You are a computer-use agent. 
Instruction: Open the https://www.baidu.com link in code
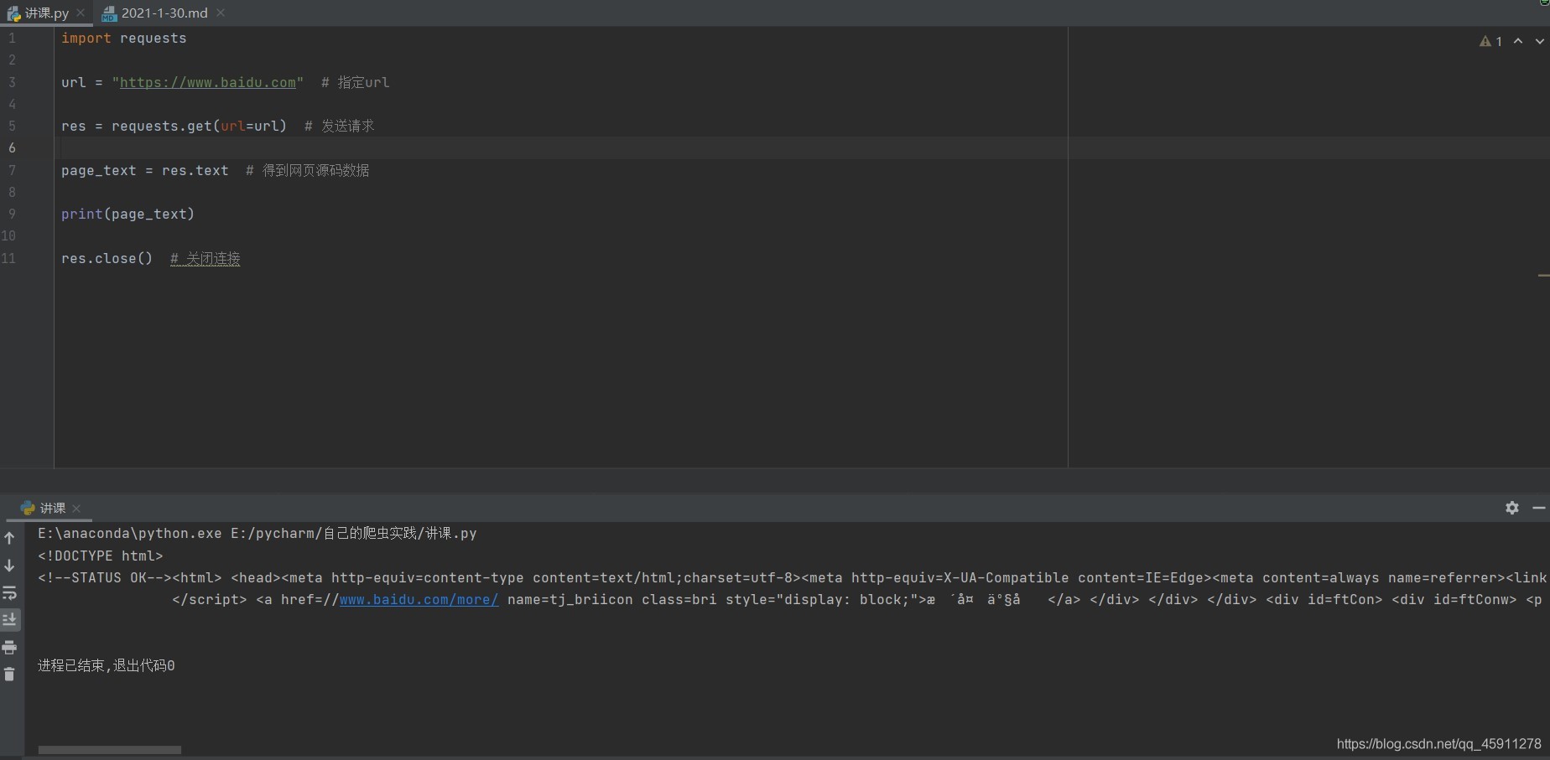point(208,82)
